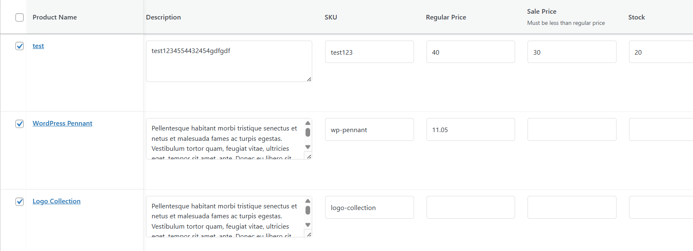The width and height of the screenshot is (693, 251).
Task: Toggle the select-all products header checkbox
Action: point(20,17)
